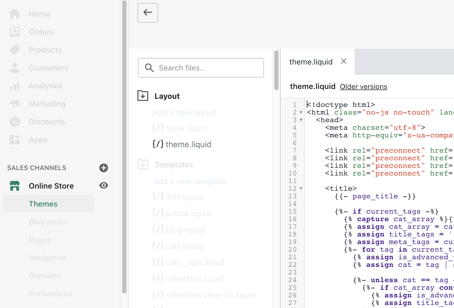Open Orders in sidebar
This screenshot has height=308, width=454.
(41, 32)
